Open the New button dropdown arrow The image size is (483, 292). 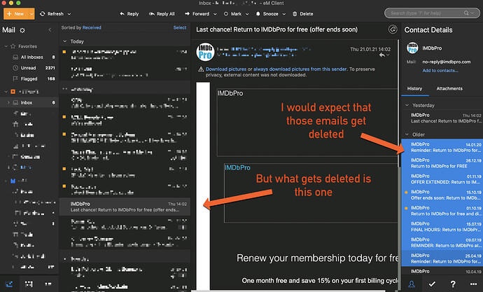pos(31,14)
